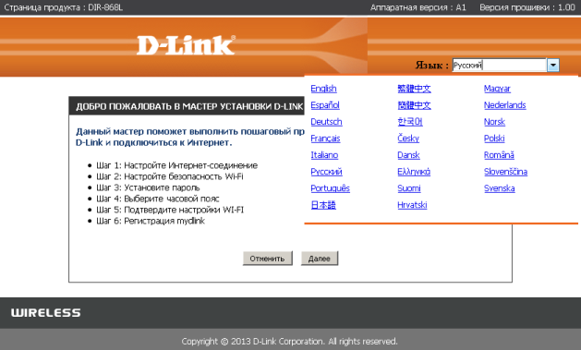Screen dimensions: 581x350
Task: Click "Шаг 3: Установите пароль" item
Action: pyautogui.click(x=148, y=187)
